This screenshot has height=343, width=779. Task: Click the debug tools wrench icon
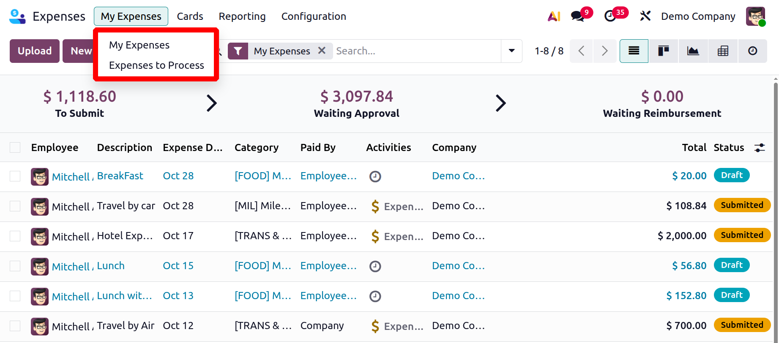[x=645, y=16]
